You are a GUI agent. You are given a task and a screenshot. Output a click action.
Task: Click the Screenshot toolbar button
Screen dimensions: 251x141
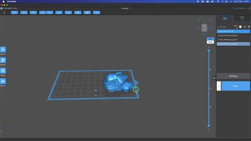coord(33,13)
